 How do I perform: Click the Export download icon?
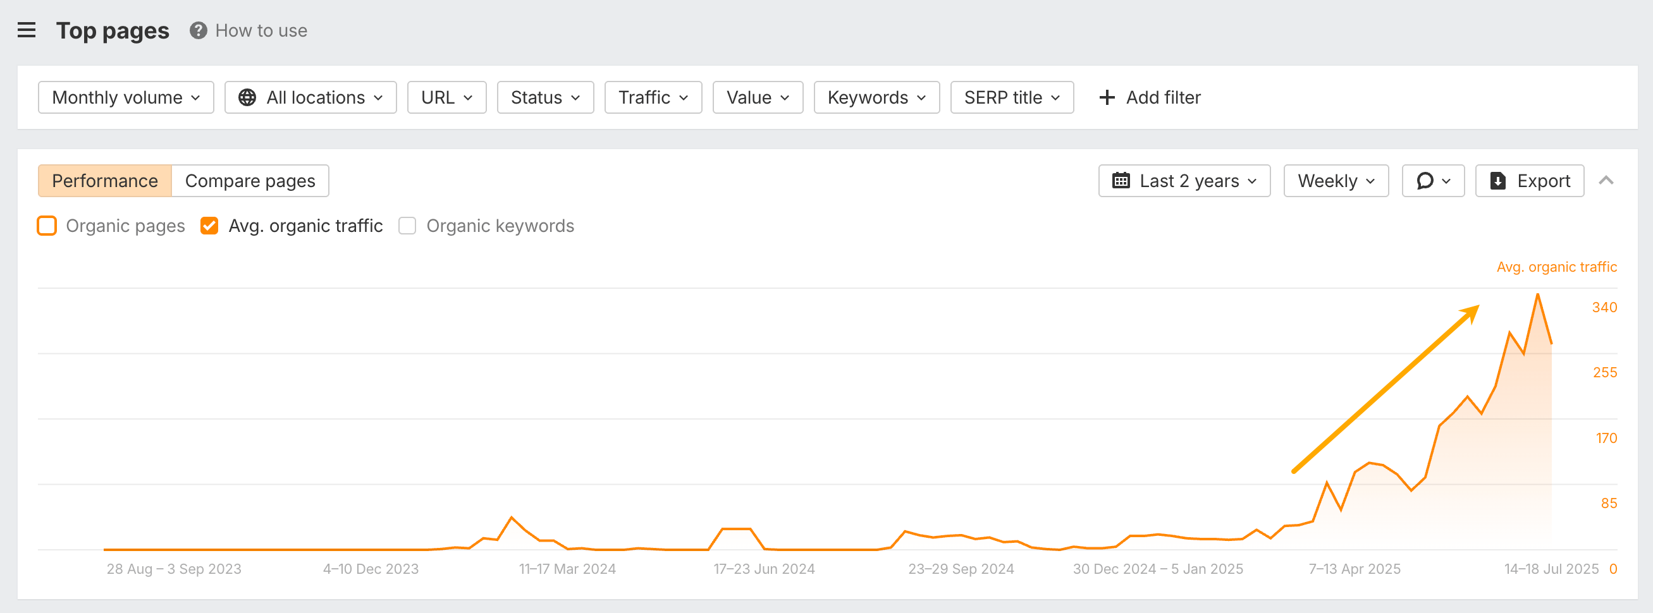[x=1497, y=181]
